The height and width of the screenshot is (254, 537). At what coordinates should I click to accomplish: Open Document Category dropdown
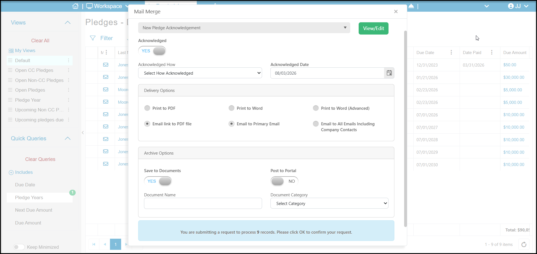[329, 203]
